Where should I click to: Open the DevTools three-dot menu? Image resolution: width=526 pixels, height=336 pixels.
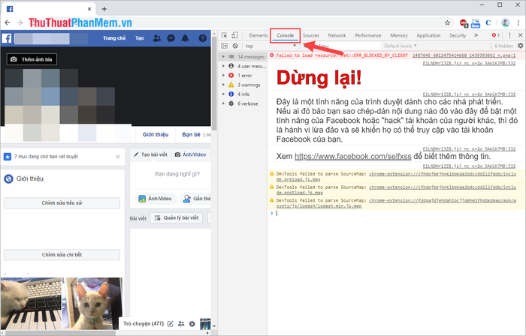tap(509, 35)
